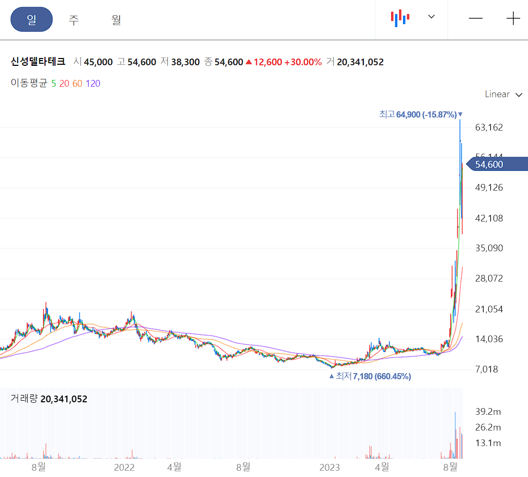Click the low price 38,300 value
Viewport: 528px width, 477px height.
(x=186, y=62)
